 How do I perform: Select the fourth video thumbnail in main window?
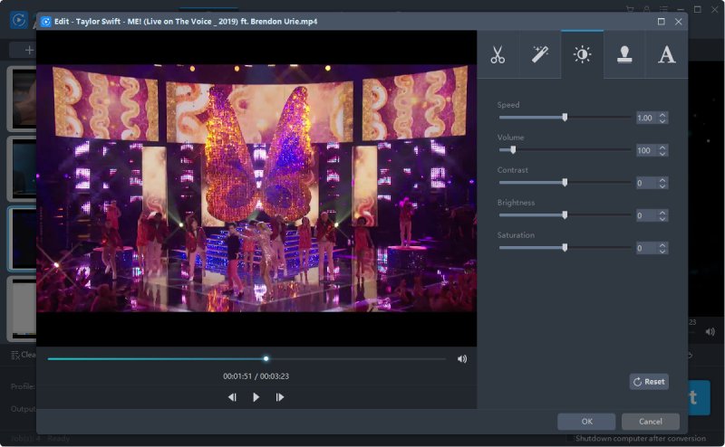22,309
